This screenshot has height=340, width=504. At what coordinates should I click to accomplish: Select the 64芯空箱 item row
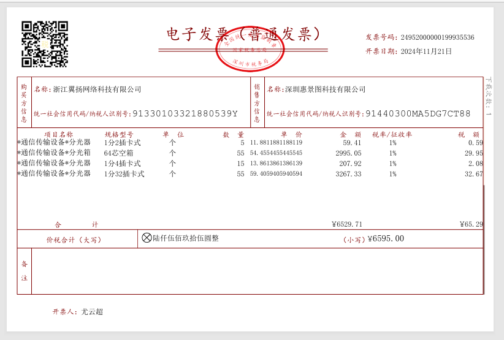pyautogui.click(x=118, y=153)
